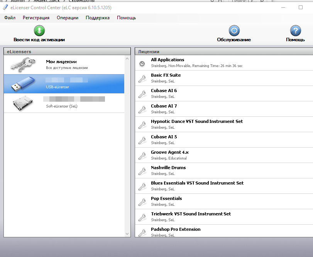
Task: Minimize the eLicenser Control Center window
Action: [x=283, y=8]
